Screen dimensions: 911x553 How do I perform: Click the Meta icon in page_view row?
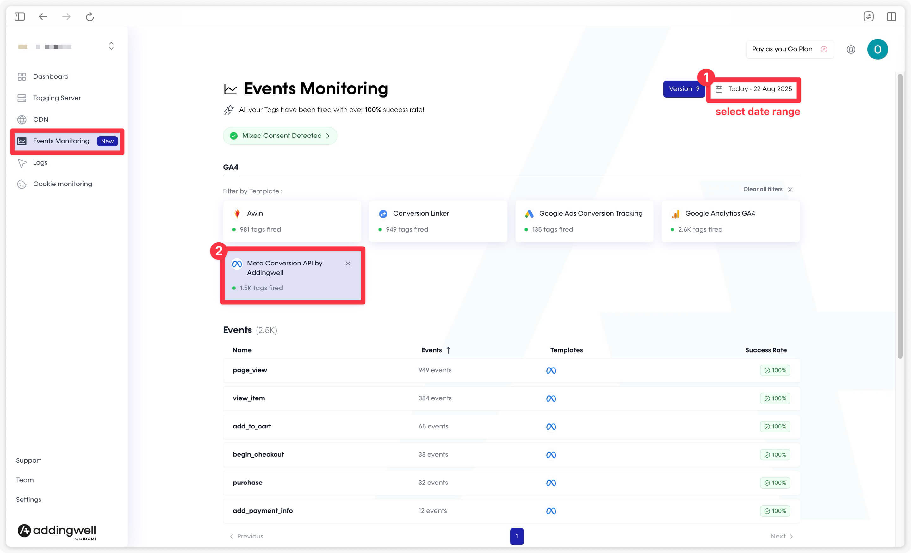[x=551, y=370]
